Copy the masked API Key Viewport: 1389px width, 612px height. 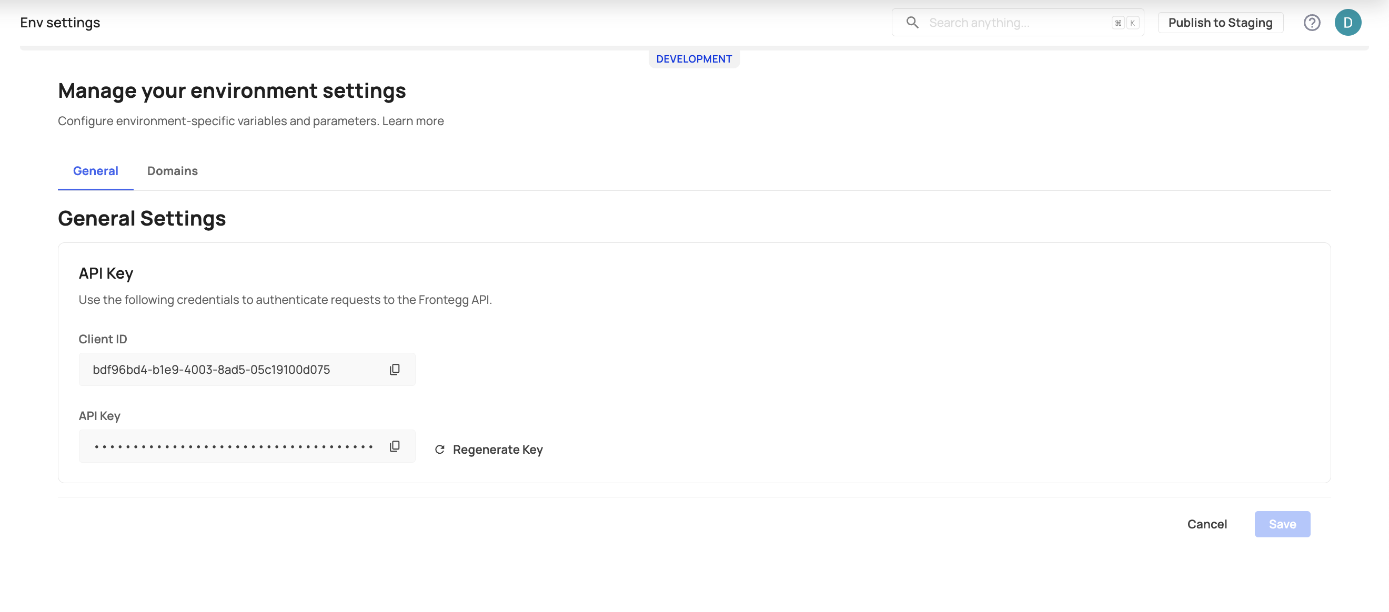point(395,446)
